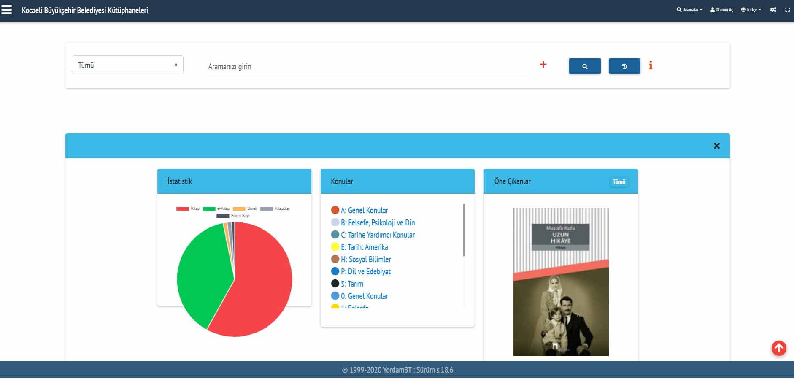Click the search history reset button
The height and width of the screenshot is (379, 794).
(624, 66)
